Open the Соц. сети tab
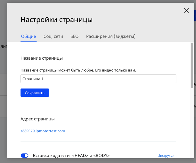Viewport: 196px width, 163px height. click(53, 36)
